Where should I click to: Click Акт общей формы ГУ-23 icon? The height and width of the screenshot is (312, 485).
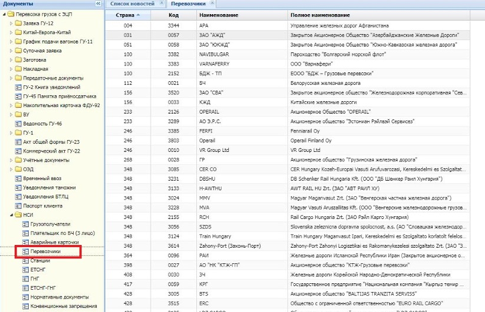point(18,142)
